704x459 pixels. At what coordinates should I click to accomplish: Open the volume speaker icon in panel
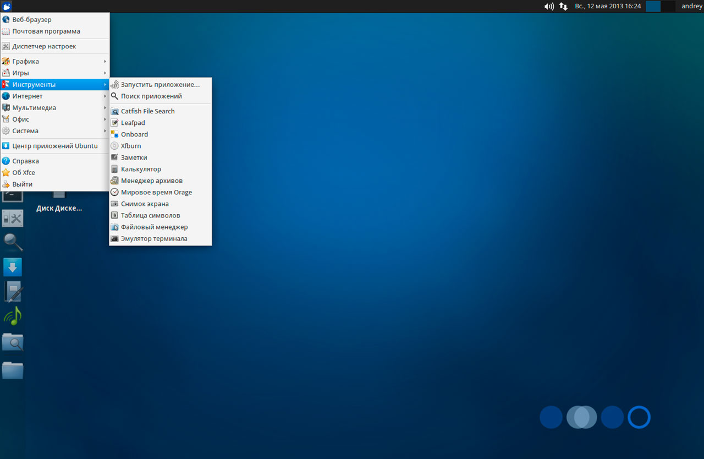[548, 6]
